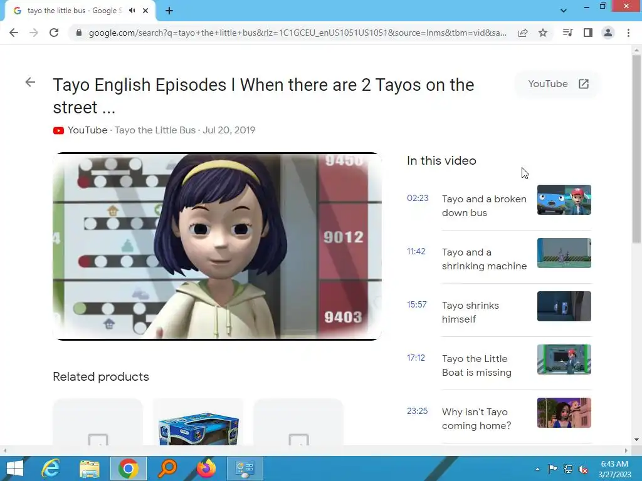Image resolution: width=642 pixels, height=481 pixels.
Task: Click the video title heading
Action: coord(263,96)
